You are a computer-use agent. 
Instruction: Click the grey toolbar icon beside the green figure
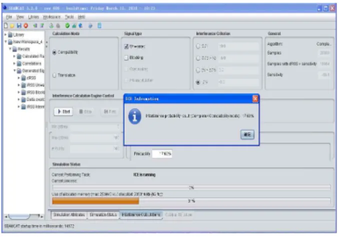[58, 26]
